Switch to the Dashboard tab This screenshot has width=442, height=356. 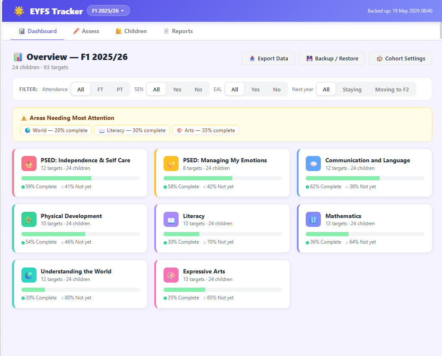click(x=37, y=31)
